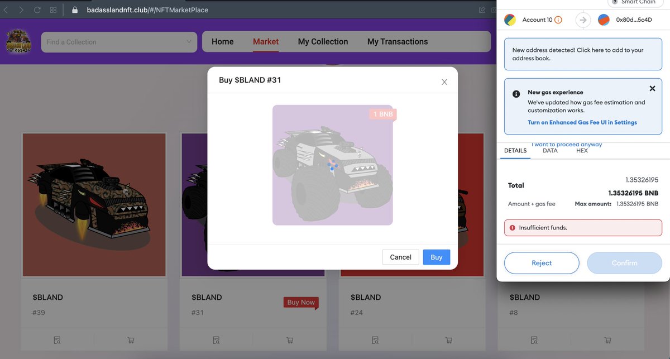Screen dimensions: 670x359
Task: Reload the page with the refresh icon
Action: [x=37, y=10]
